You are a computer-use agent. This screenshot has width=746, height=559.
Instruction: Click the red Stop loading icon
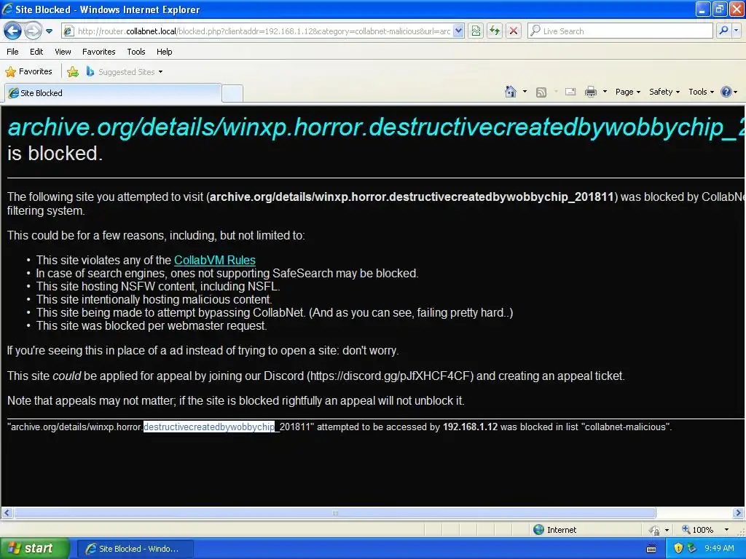[514, 31]
